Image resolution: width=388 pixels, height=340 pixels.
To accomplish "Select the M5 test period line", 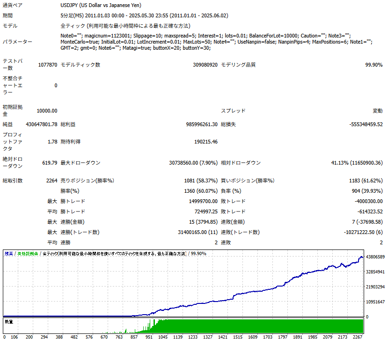I will [x=144, y=15].
